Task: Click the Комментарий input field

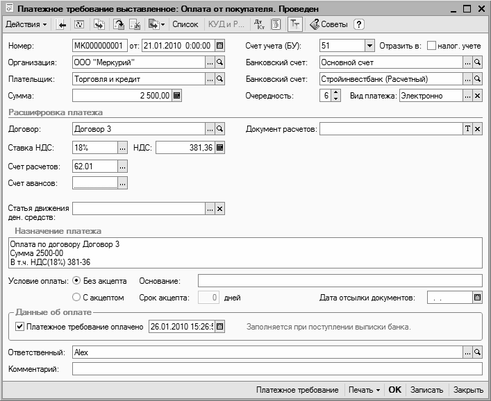Action: (277, 369)
